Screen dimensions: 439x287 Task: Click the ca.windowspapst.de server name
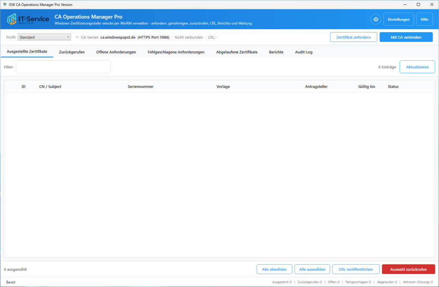(118, 37)
